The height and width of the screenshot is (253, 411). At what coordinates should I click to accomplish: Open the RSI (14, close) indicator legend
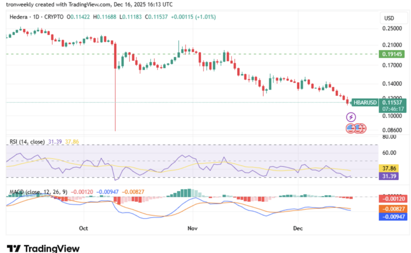(27, 142)
